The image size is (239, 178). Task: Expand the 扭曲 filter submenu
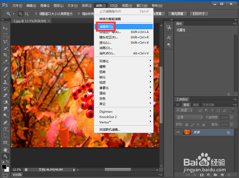[124, 72]
